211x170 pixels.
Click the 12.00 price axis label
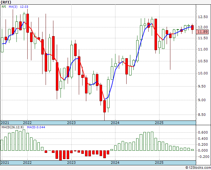click(203, 27)
